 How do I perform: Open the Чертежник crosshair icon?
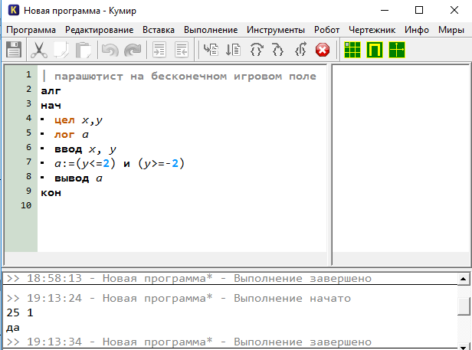[397, 50]
